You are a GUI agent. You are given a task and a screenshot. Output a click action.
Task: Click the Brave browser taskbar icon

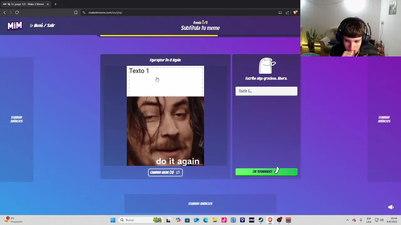270,220
